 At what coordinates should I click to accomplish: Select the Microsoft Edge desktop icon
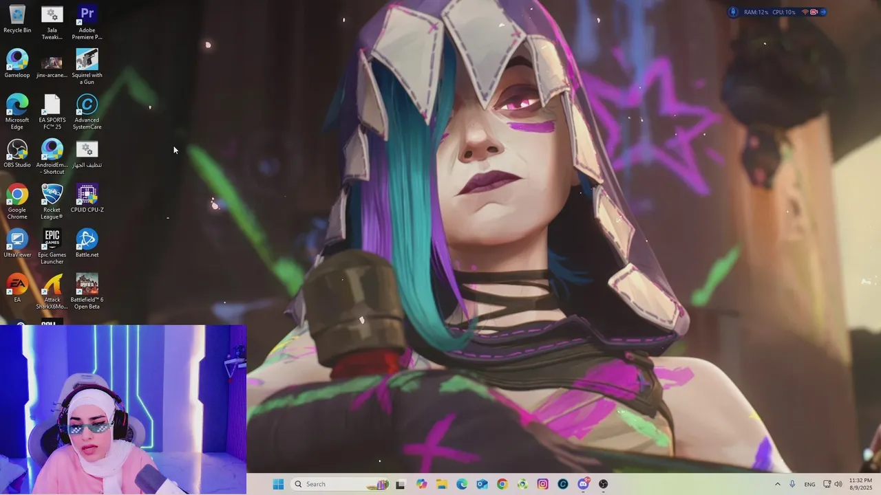tap(17, 112)
